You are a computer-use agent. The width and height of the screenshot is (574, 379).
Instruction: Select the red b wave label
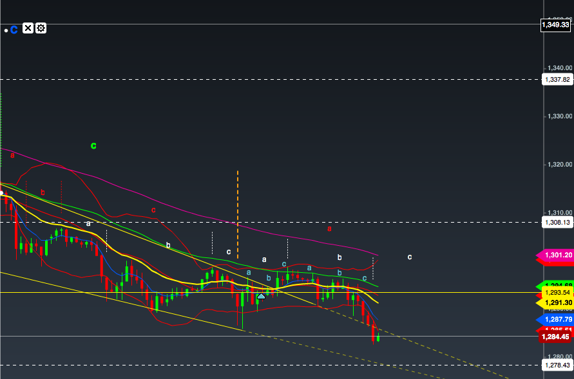click(43, 192)
